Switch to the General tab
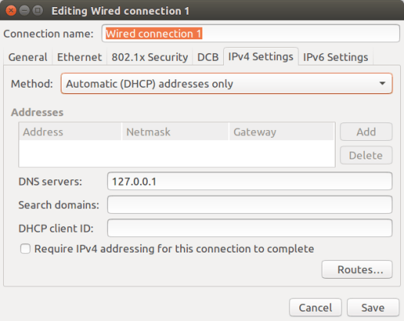The width and height of the screenshot is (404, 321). click(x=28, y=57)
